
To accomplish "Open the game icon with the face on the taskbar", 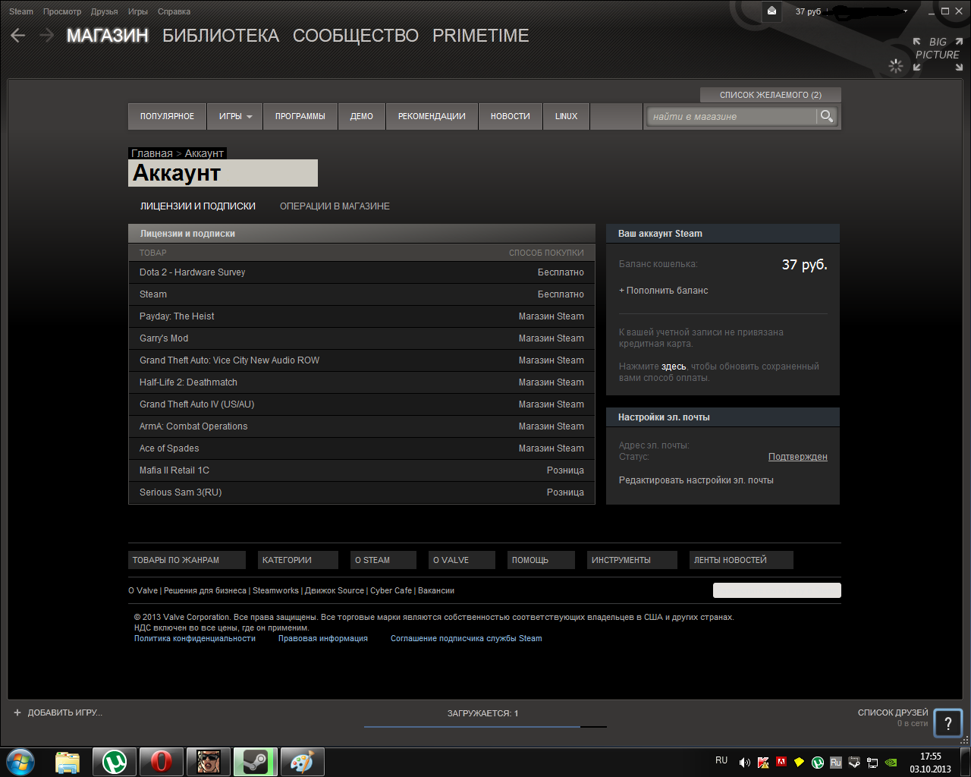I will tap(209, 762).
